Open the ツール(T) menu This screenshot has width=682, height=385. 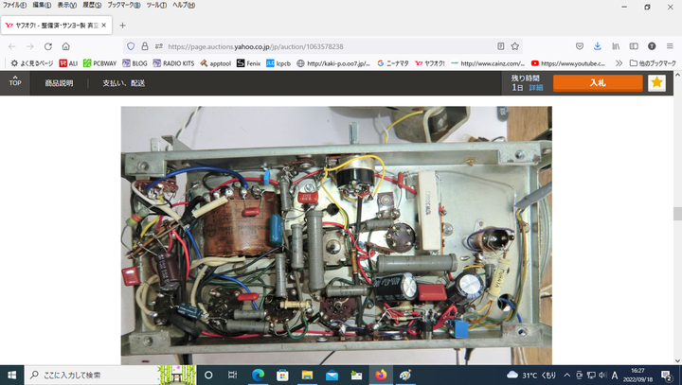[157, 6]
